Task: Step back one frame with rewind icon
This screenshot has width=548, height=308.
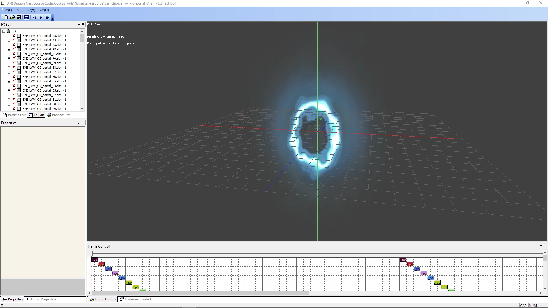Action: pos(34,17)
